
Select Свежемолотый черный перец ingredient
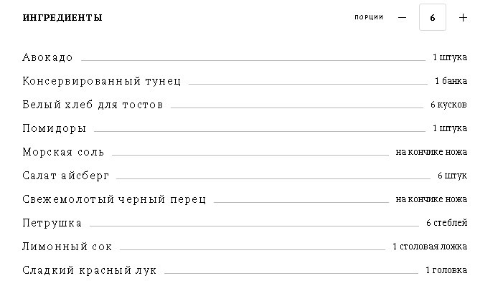(x=114, y=199)
